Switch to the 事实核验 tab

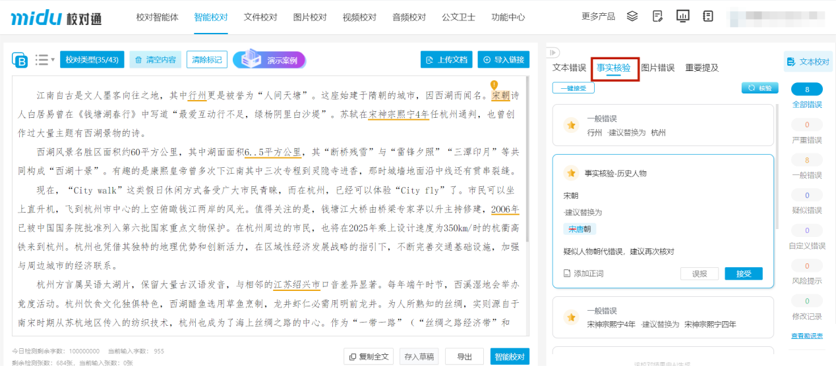tap(614, 68)
